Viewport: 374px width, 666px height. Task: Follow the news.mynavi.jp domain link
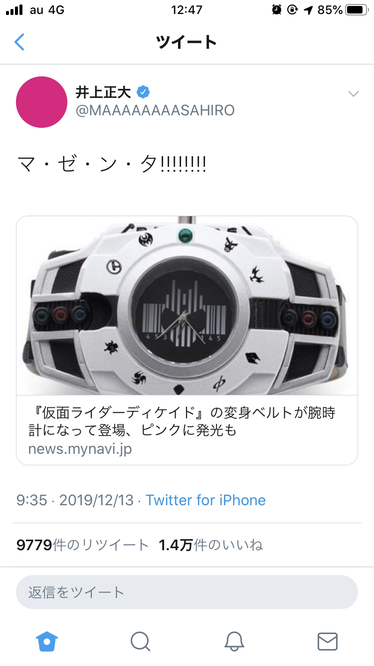point(80,449)
